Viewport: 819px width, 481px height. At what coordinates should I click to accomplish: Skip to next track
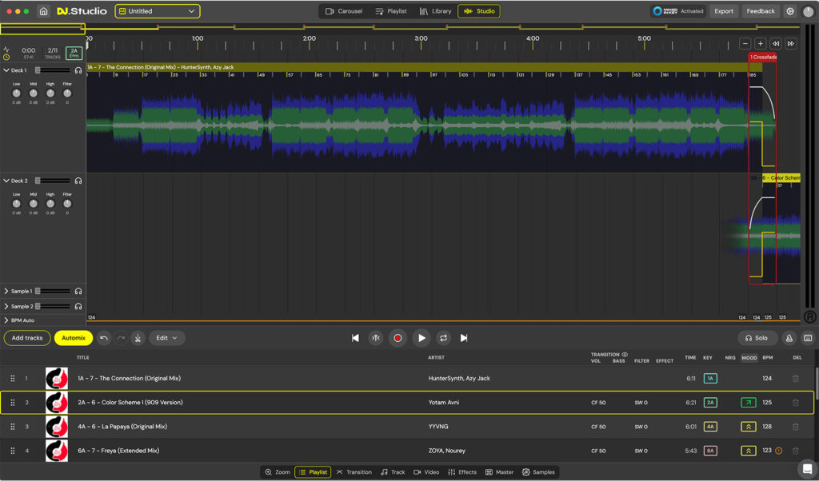(x=464, y=338)
